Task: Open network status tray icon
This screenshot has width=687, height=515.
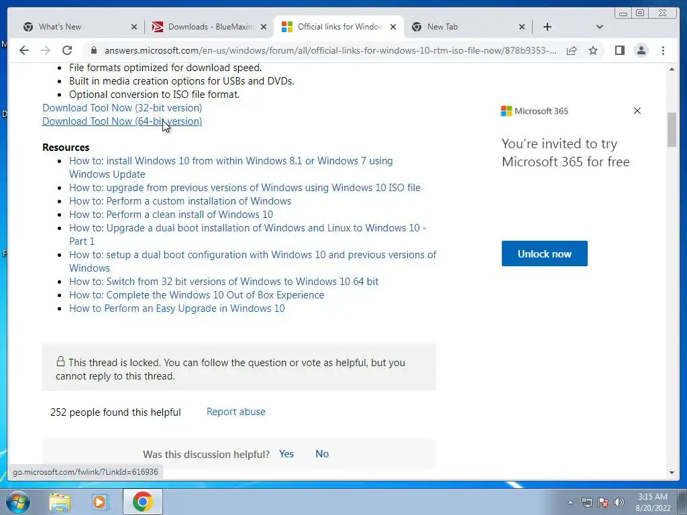Action: [x=586, y=502]
